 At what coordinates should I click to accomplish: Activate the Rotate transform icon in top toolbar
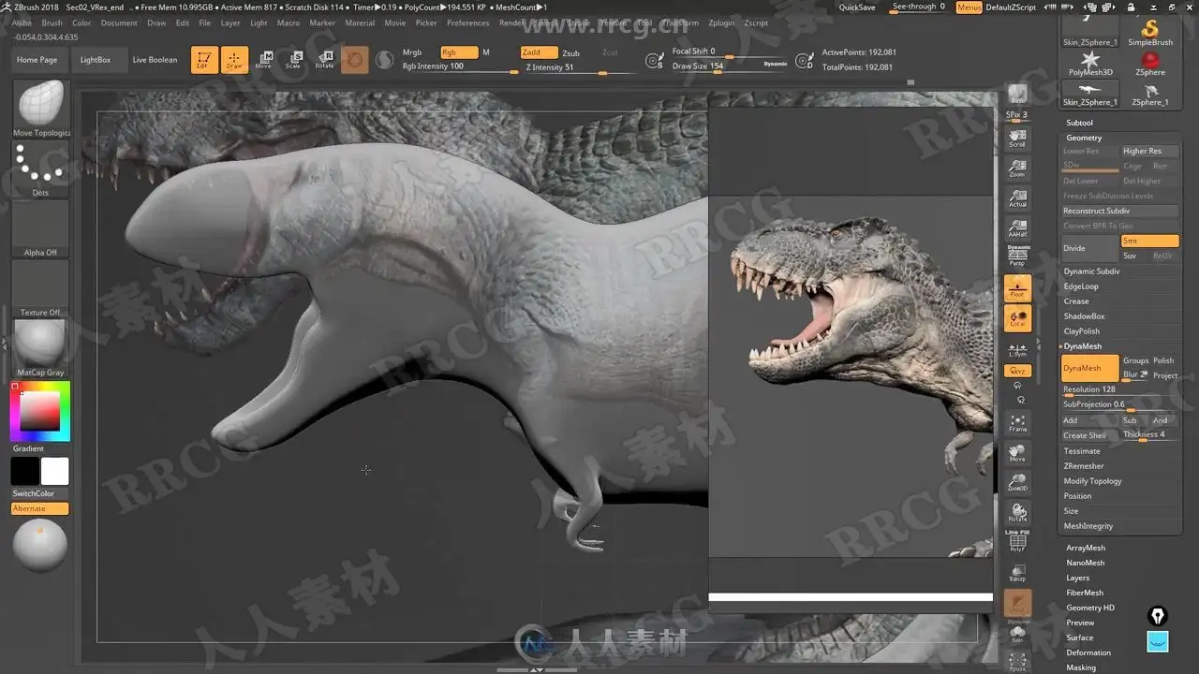click(324, 60)
